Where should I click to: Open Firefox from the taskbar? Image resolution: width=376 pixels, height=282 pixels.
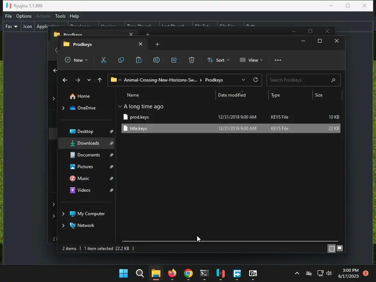point(172,273)
